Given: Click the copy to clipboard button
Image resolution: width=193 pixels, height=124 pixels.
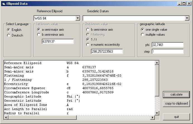Looking at the screenshot, I should (x=176, y=103).
